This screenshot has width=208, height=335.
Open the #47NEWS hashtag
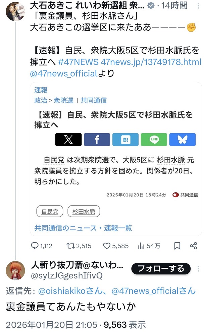(x=78, y=62)
